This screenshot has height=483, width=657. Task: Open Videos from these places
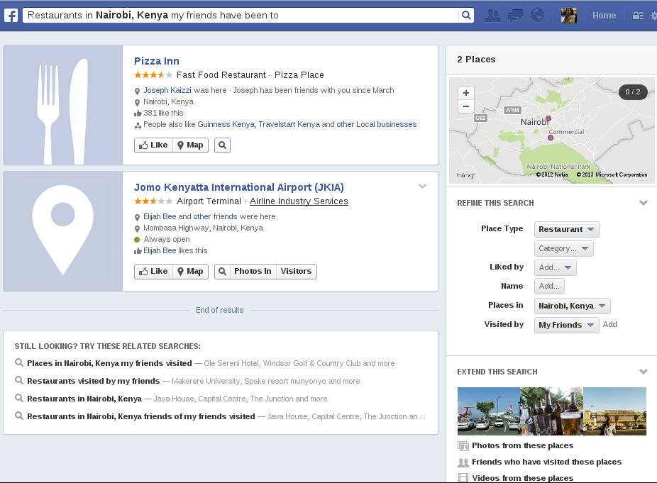click(522, 479)
